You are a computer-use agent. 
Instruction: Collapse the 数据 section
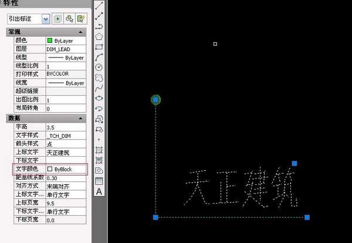(80, 119)
